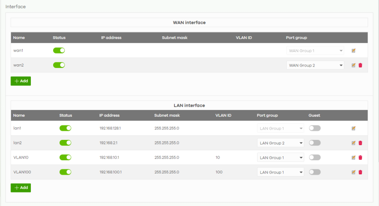Expand the lan2 port group dropdown

tap(280, 143)
